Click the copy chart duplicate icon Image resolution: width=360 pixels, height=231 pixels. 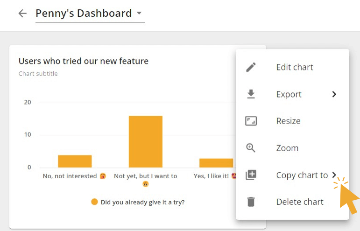point(251,175)
